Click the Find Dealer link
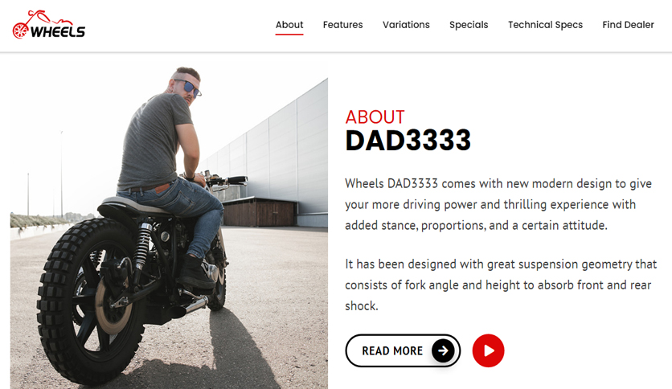Screen dimensions: 672x389 point(628,25)
